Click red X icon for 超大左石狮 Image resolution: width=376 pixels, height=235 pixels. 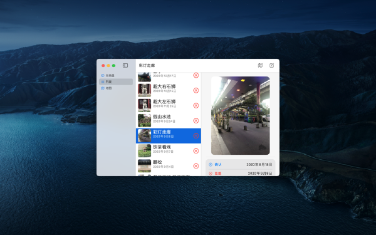coord(196,105)
